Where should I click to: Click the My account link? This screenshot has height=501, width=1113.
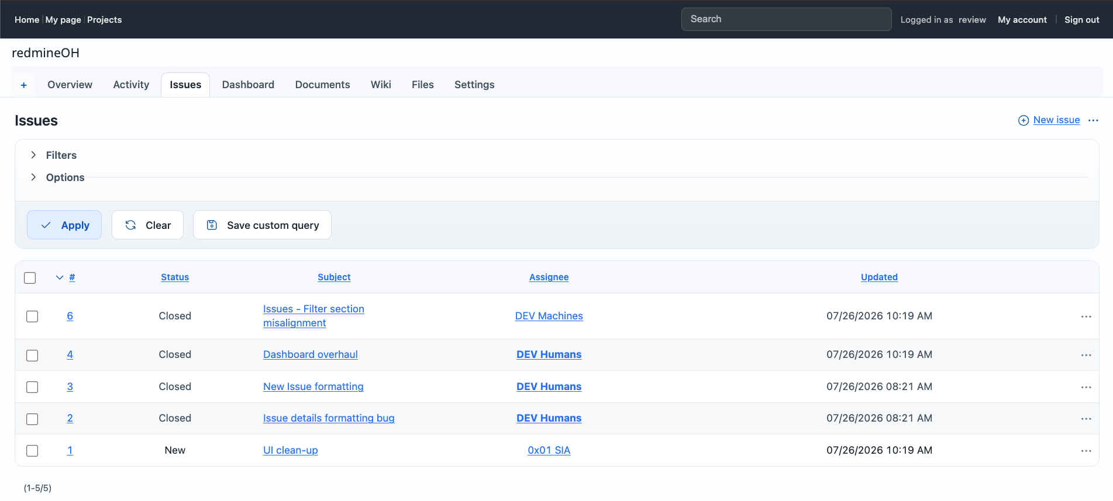[x=1022, y=20]
